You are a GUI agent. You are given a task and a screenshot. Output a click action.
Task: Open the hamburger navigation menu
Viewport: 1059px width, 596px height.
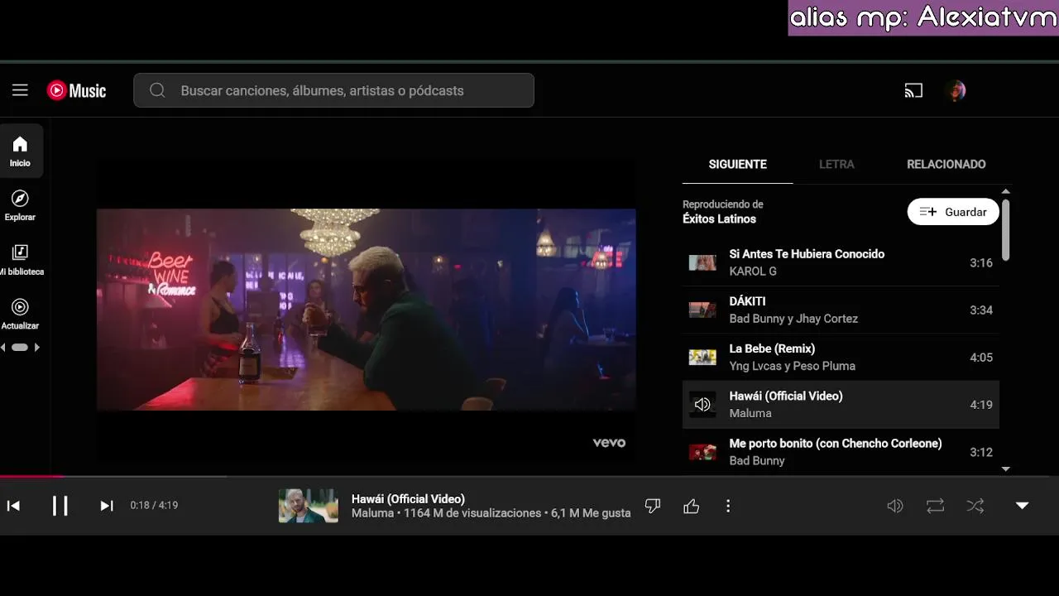click(20, 90)
